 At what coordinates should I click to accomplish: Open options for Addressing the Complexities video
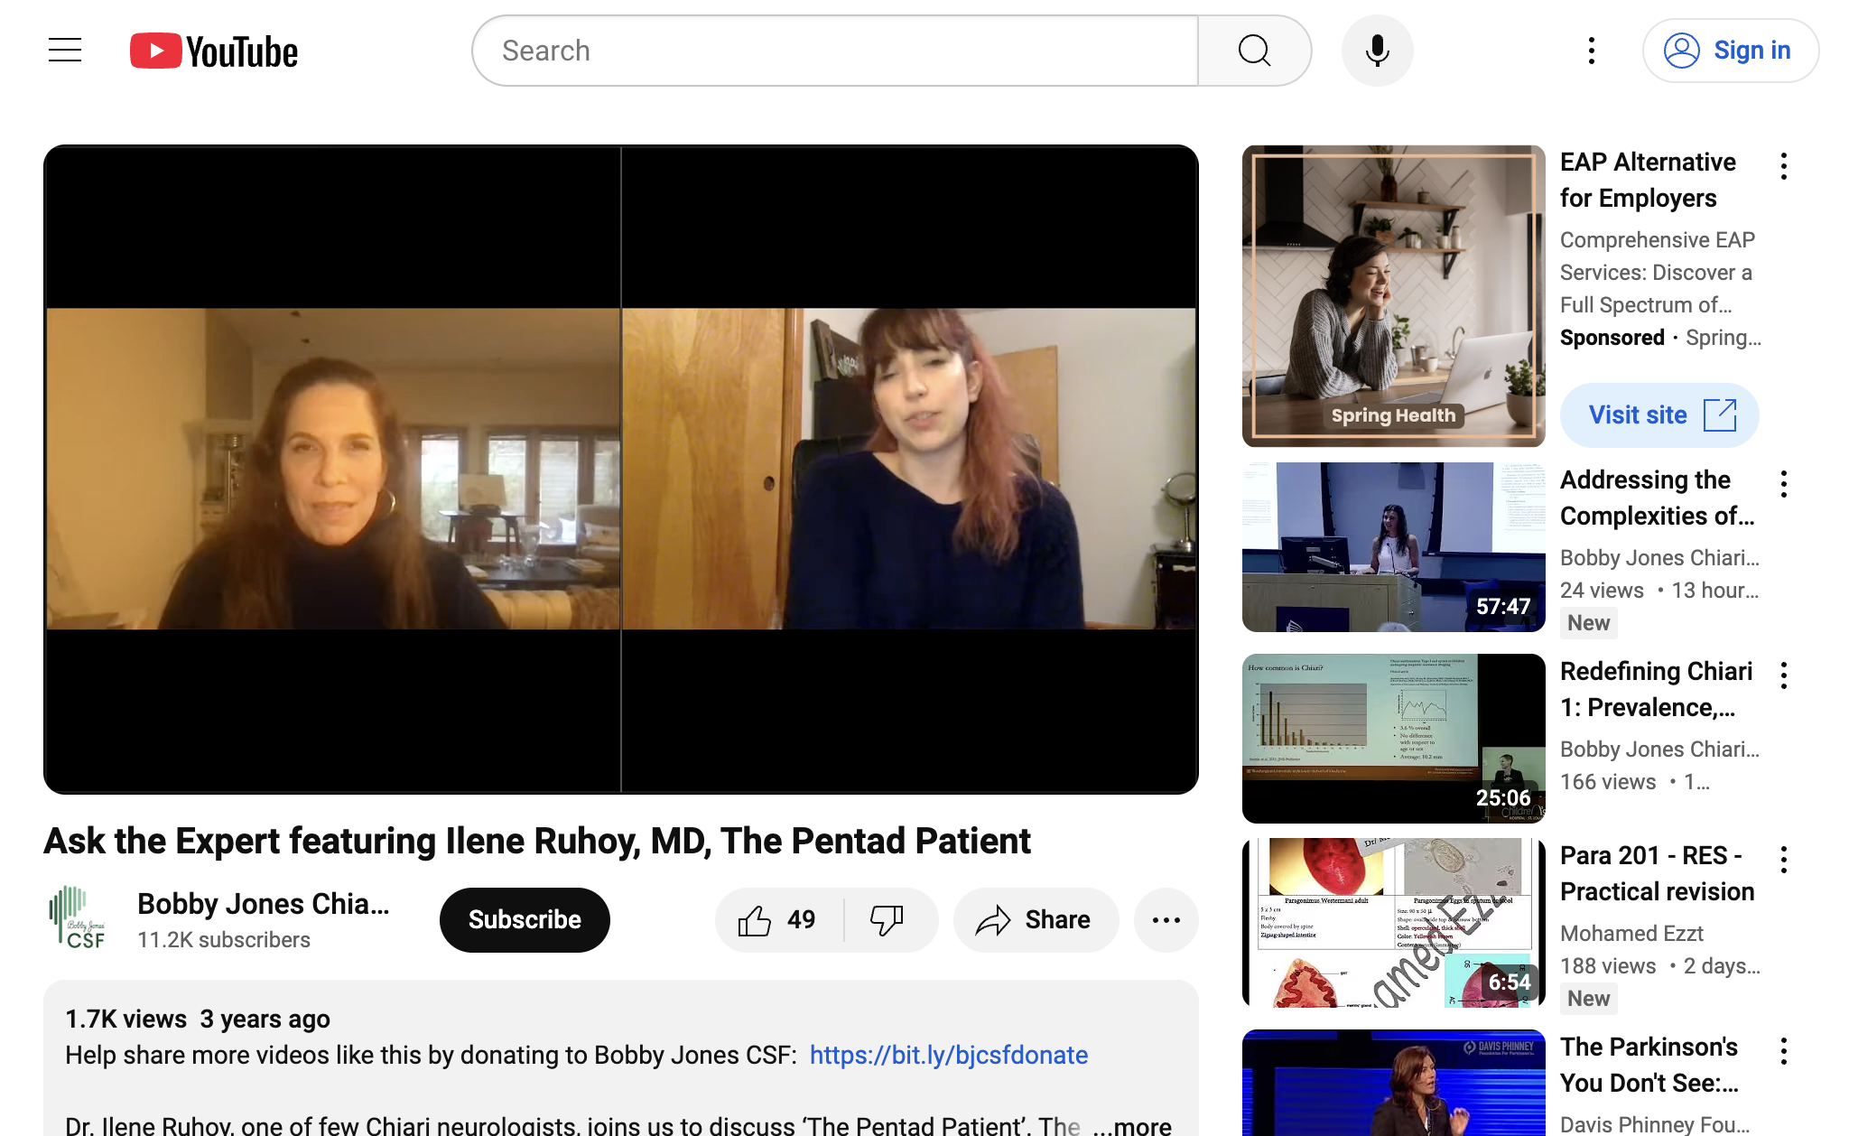[x=1783, y=484]
